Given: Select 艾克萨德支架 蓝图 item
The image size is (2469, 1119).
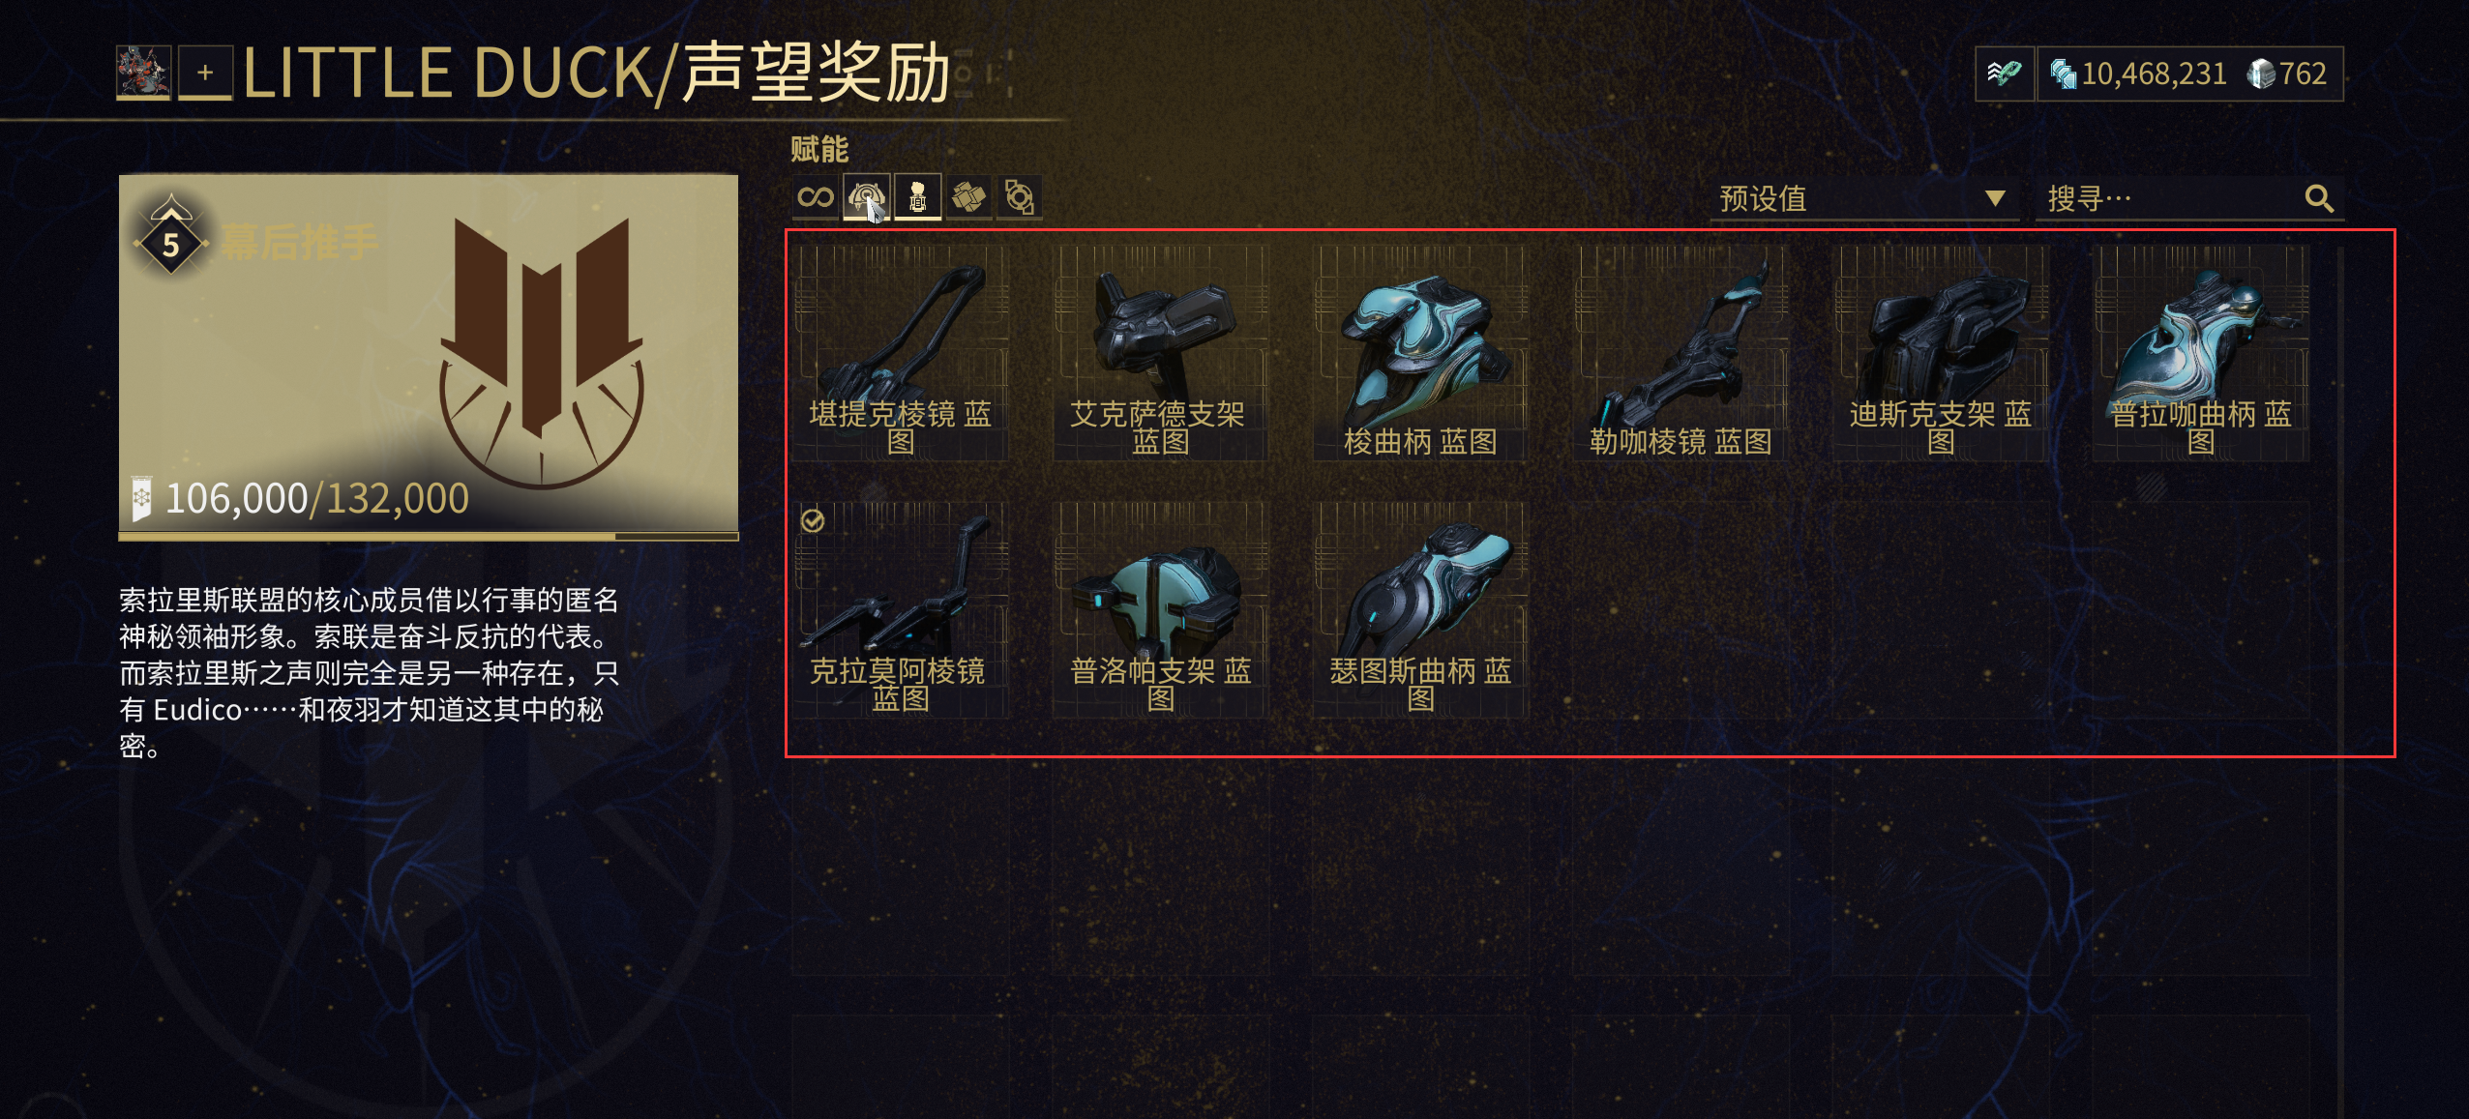Looking at the screenshot, I should (x=1160, y=353).
